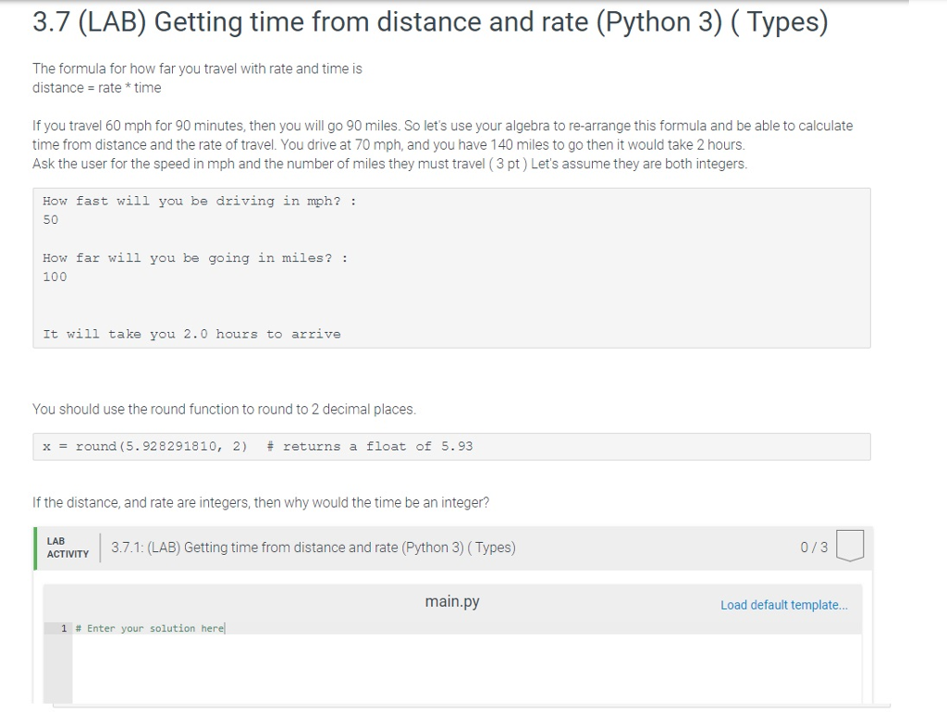The image size is (947, 713).
Task: Click the sample input value 50
Action: click(51, 220)
